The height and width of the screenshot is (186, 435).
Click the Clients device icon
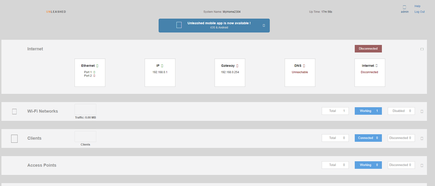point(14,138)
